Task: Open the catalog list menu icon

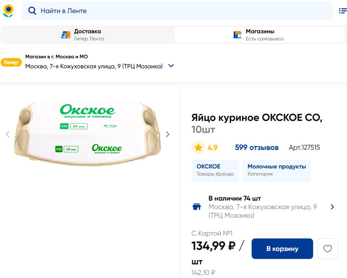Action: pos(343,11)
